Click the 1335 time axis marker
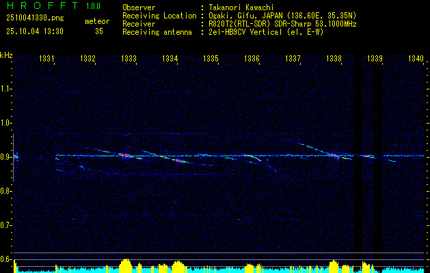Image resolution: width=430 pixels, height=273 pixels. pos(211,58)
